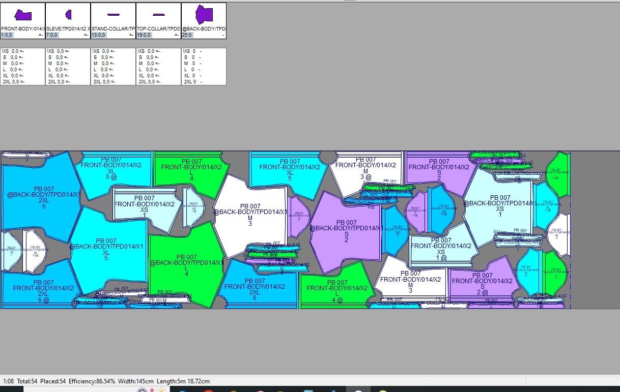Click the STAND-COLLAR piece icon
The width and height of the screenshot is (620, 392).
point(113,15)
